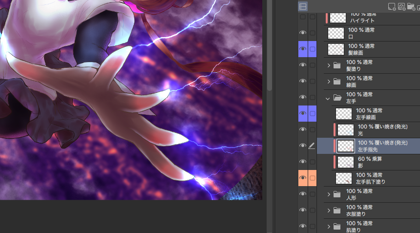Viewport: 420px width, 233px height.
Task: Hide the 左手指先 layer
Action: tap(303, 146)
